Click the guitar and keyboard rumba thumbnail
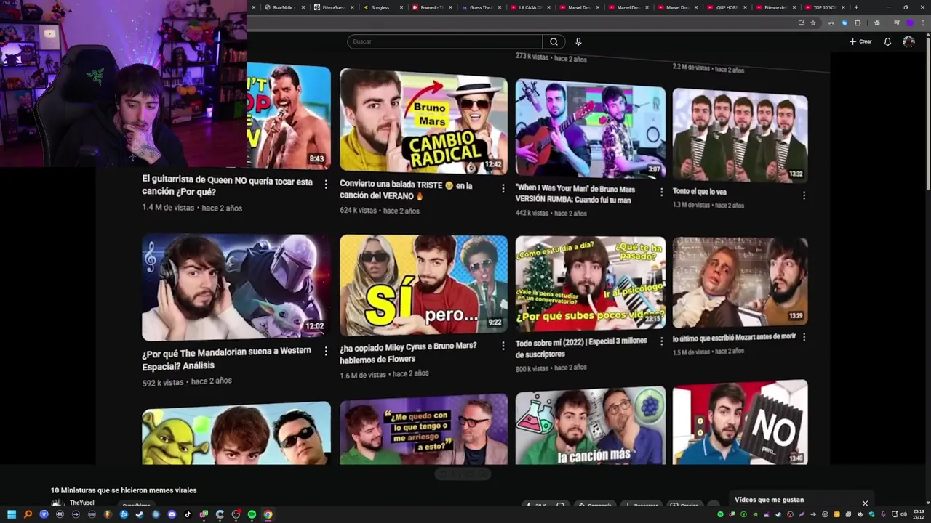 point(591,127)
